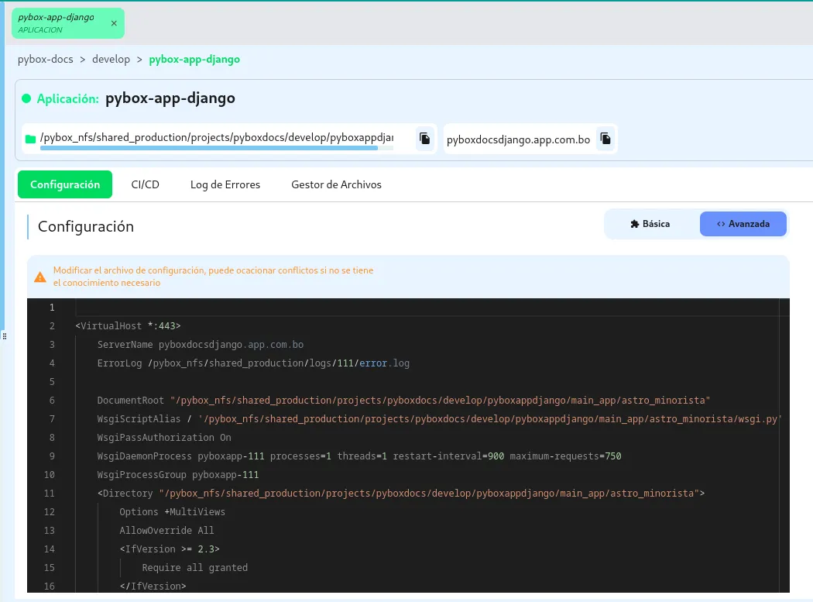Click the WsgiDaemonProcess pyboxapp-111 line
813x602 pixels.
pos(359,456)
